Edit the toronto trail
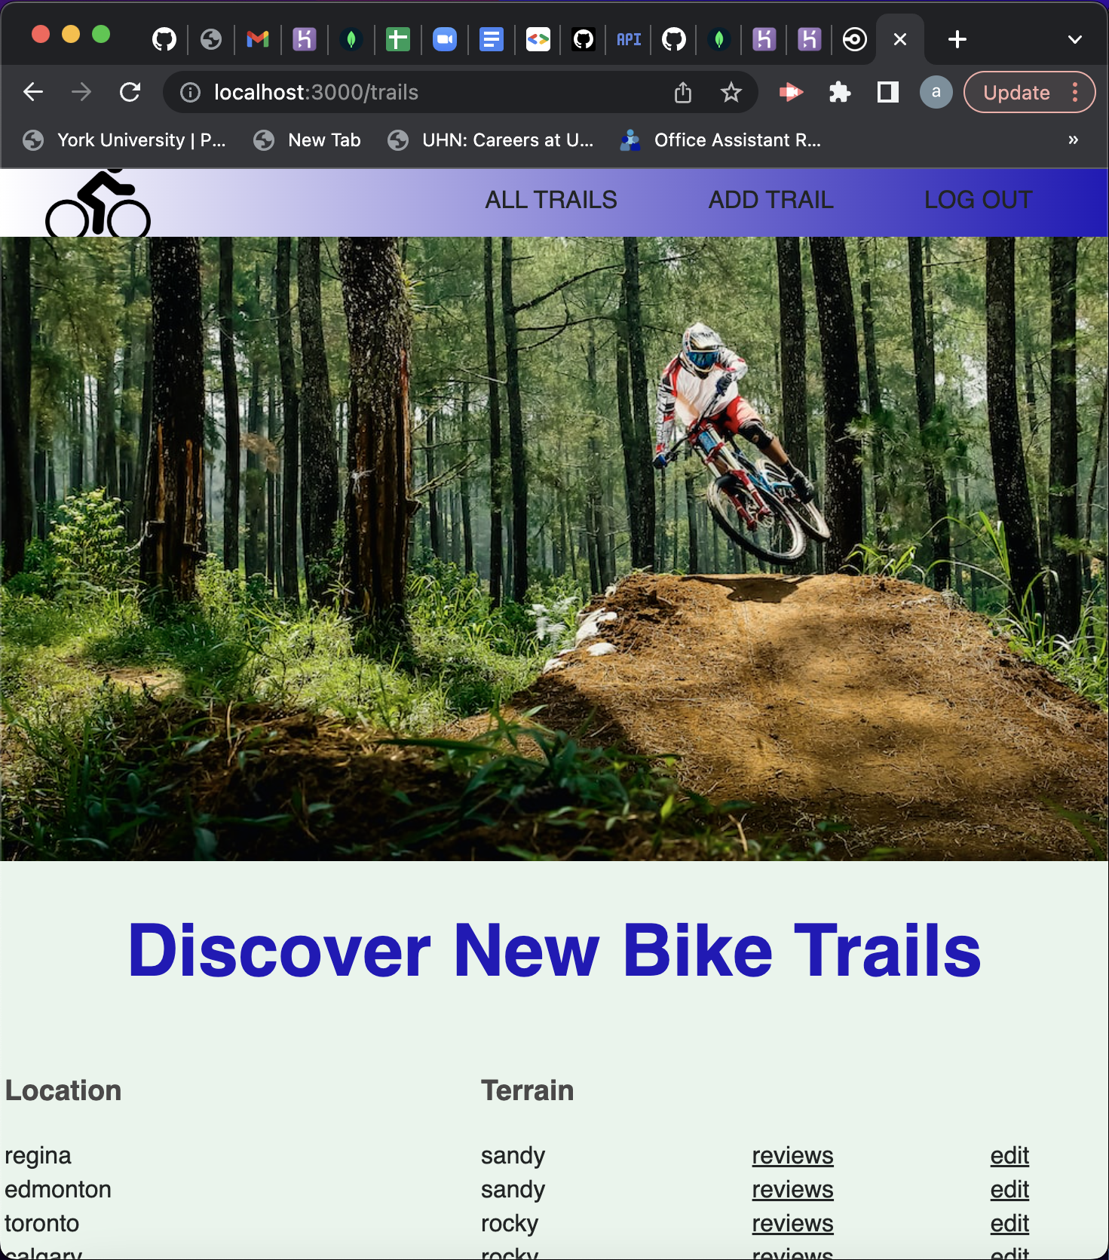 pos(1009,1223)
